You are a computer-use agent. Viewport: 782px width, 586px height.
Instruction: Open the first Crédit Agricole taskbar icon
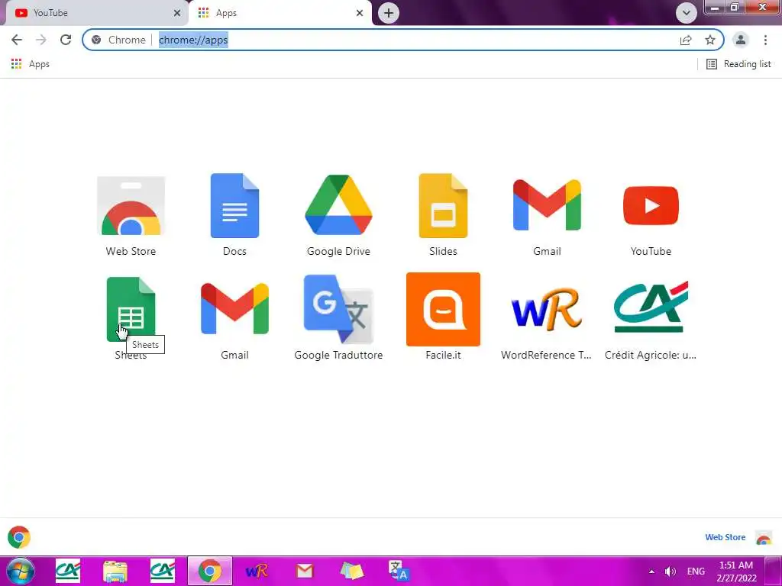point(68,571)
